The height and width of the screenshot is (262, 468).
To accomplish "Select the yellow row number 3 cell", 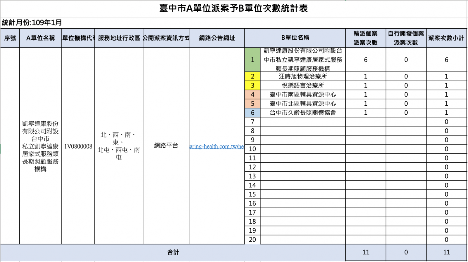I will (252, 85).
